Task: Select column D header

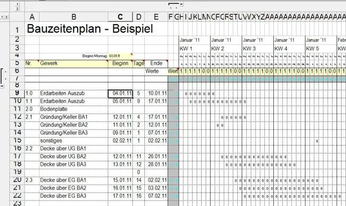Action: tap(138, 17)
